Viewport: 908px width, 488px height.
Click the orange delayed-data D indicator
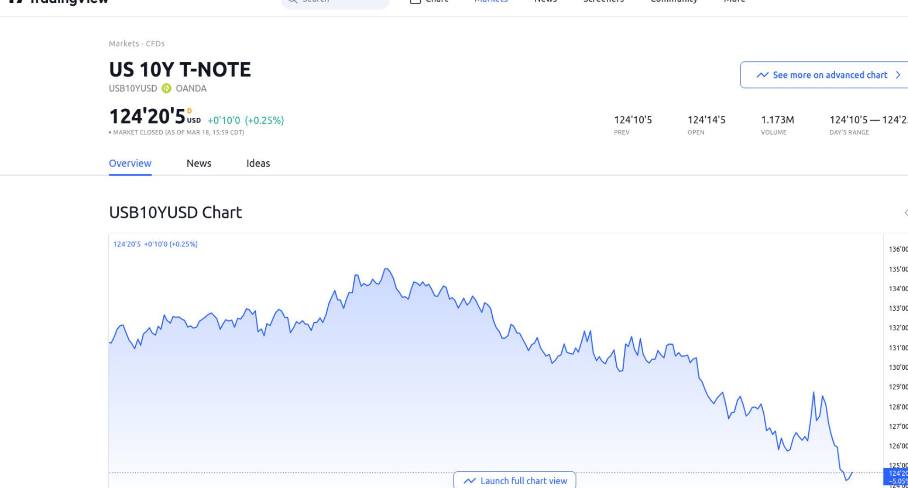point(189,111)
